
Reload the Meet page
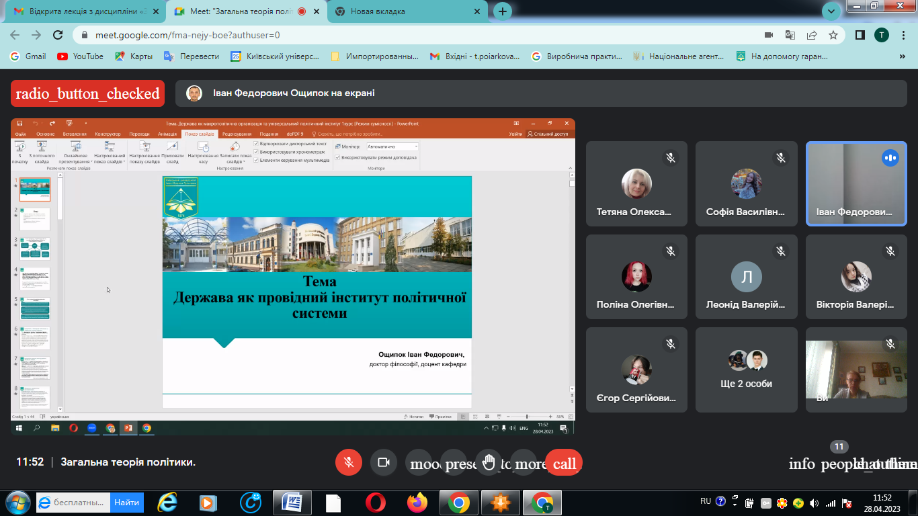tap(58, 35)
